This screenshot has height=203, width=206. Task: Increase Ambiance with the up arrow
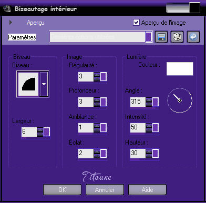point(97,126)
